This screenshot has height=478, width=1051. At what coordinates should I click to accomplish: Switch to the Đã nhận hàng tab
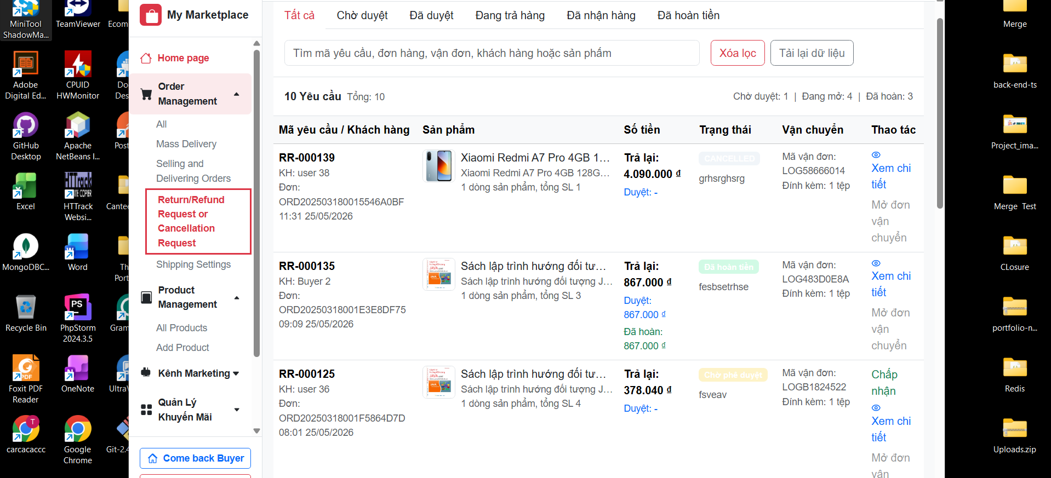coord(601,15)
